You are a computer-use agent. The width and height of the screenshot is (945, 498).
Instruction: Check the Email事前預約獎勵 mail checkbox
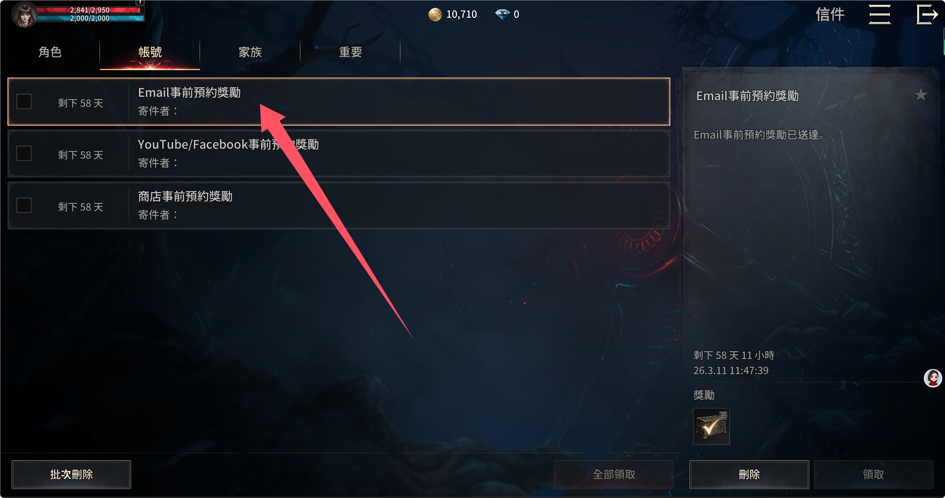click(24, 102)
